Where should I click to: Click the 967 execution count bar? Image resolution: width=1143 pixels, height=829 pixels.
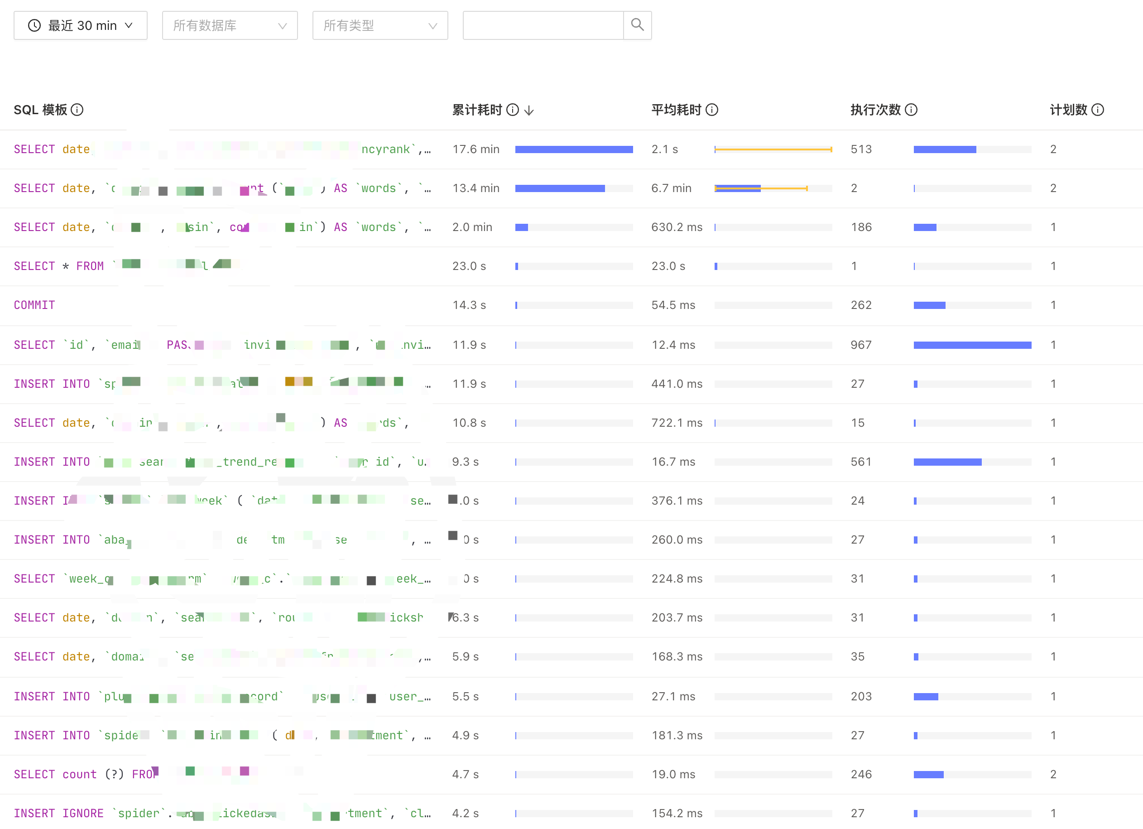tap(972, 345)
